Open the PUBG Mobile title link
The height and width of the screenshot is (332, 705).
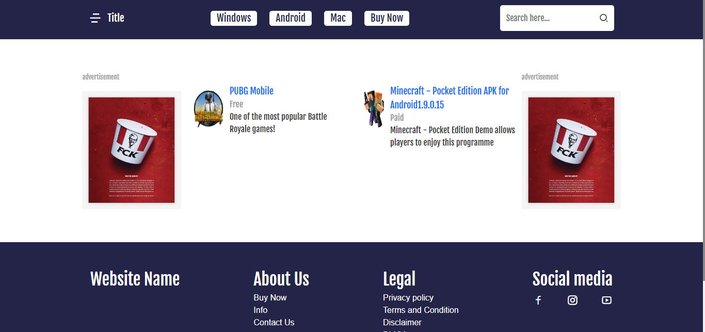coord(251,91)
